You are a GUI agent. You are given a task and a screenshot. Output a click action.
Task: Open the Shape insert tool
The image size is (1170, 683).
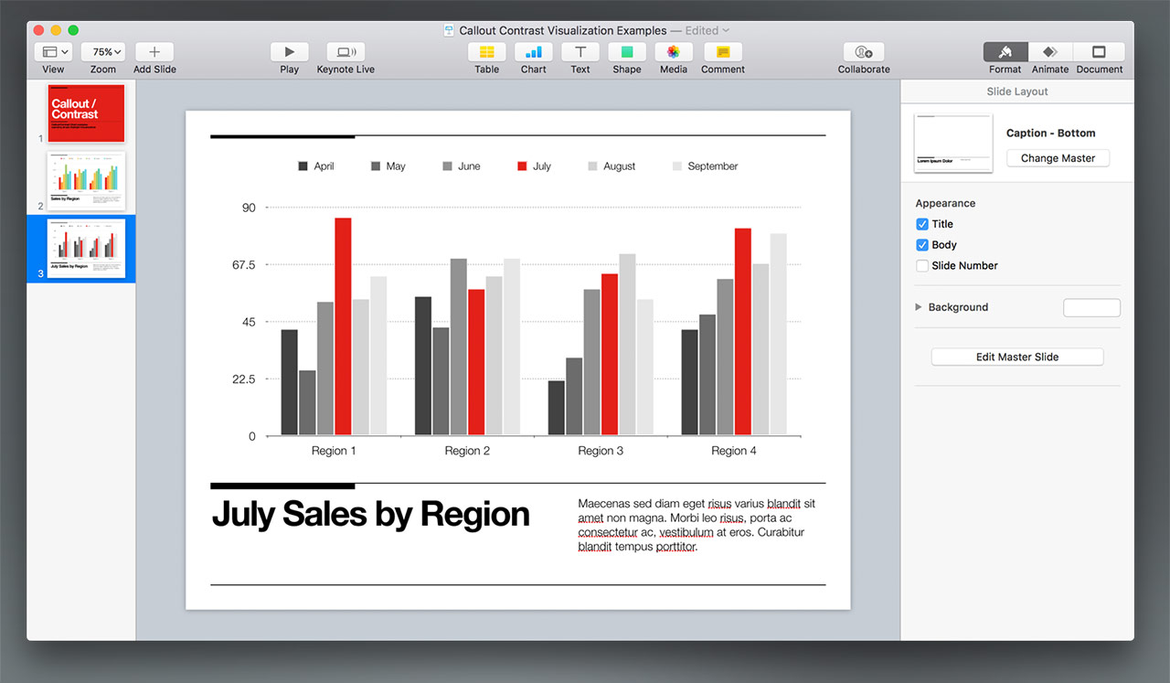627,52
